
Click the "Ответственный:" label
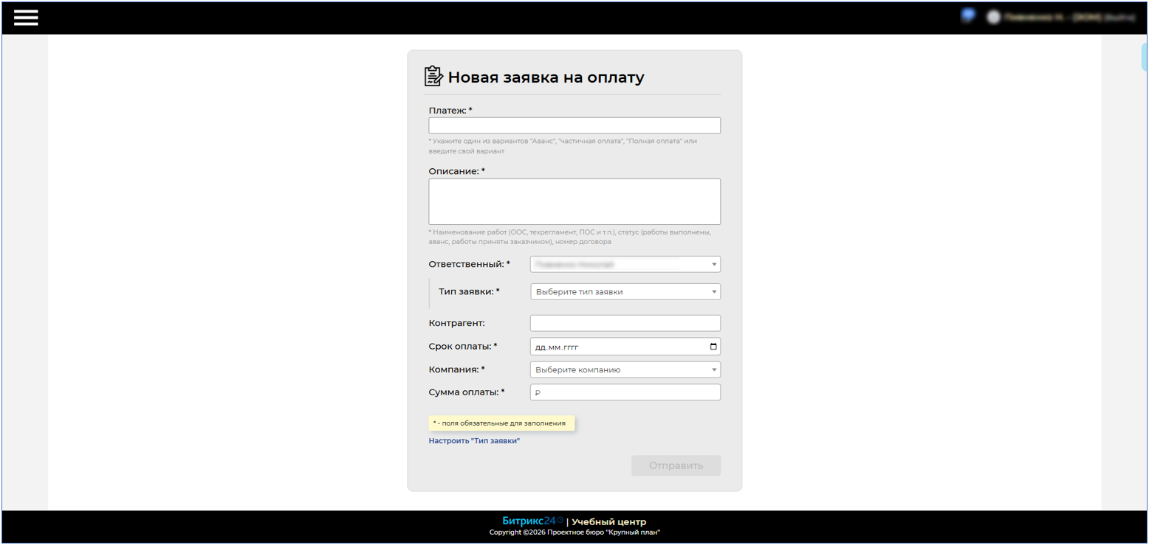tap(469, 264)
